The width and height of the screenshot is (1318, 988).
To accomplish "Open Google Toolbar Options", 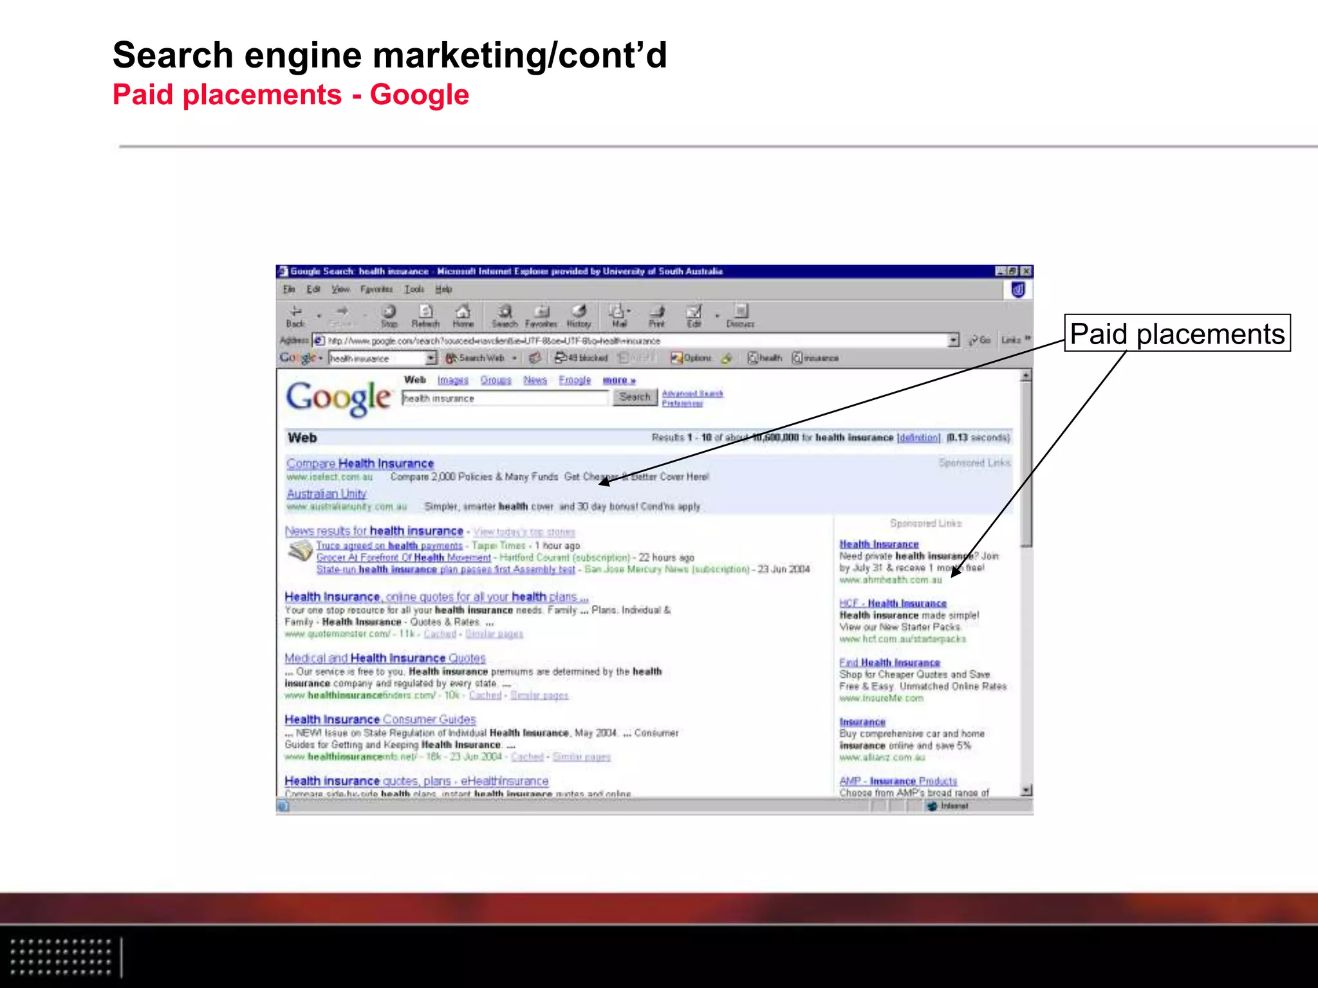I will tap(691, 358).
